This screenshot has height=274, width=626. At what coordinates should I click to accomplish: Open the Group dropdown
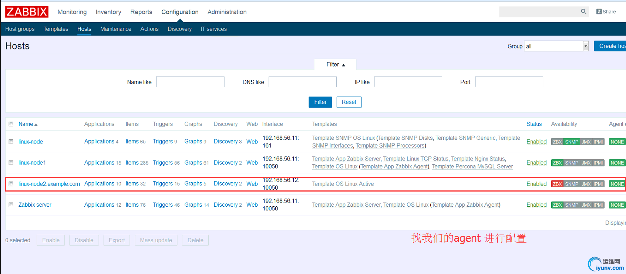(x=556, y=46)
